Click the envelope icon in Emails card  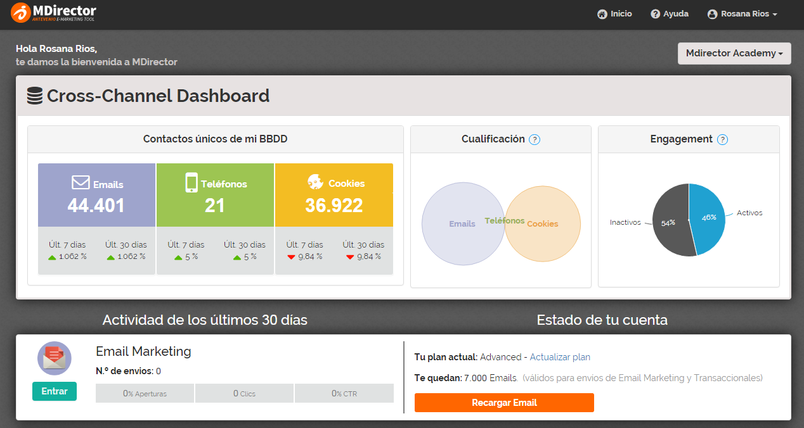[81, 183]
